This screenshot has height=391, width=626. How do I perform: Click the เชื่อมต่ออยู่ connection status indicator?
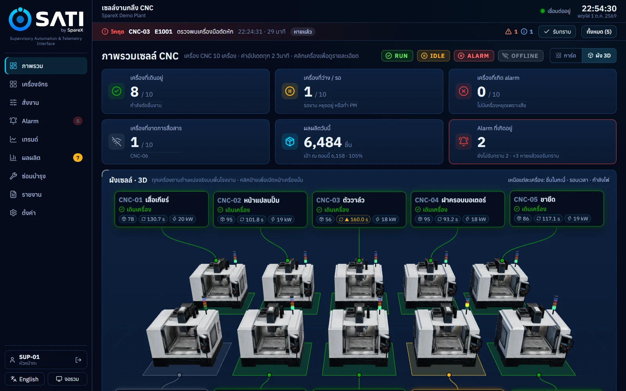tap(555, 11)
